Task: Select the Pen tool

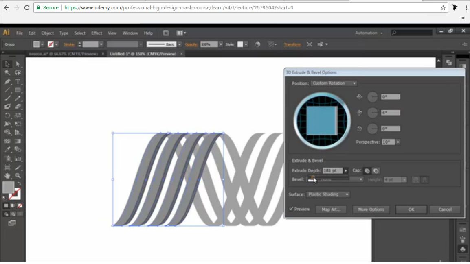Action: [x=7, y=81]
